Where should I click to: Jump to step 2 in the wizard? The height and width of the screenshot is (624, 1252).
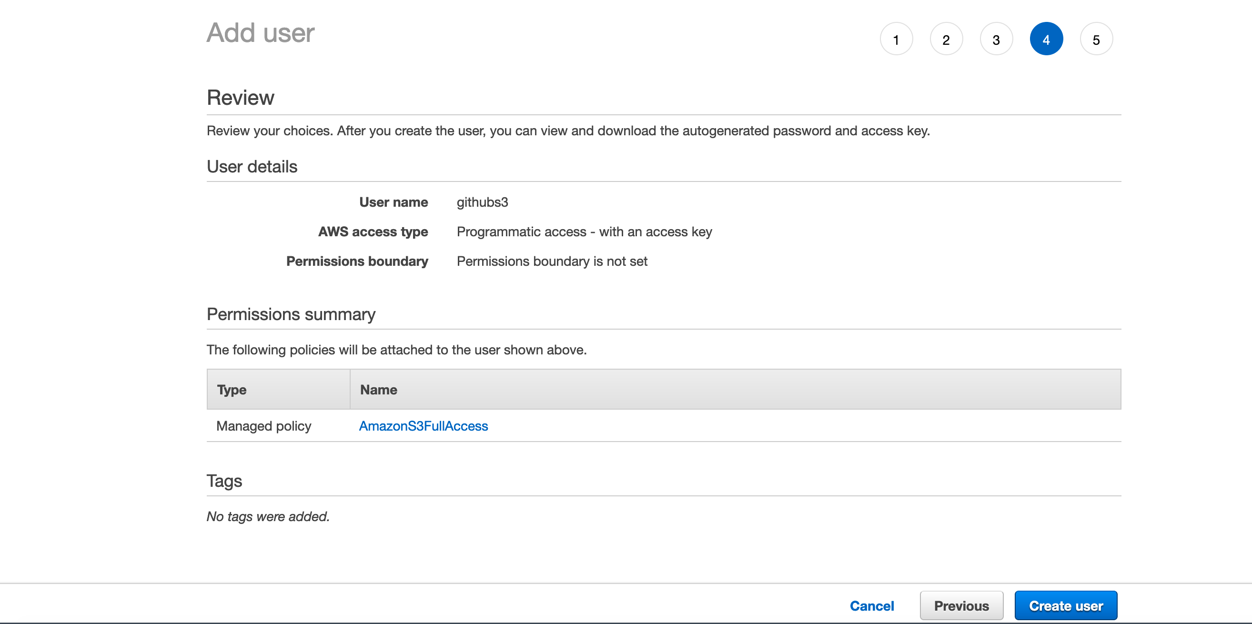point(946,39)
